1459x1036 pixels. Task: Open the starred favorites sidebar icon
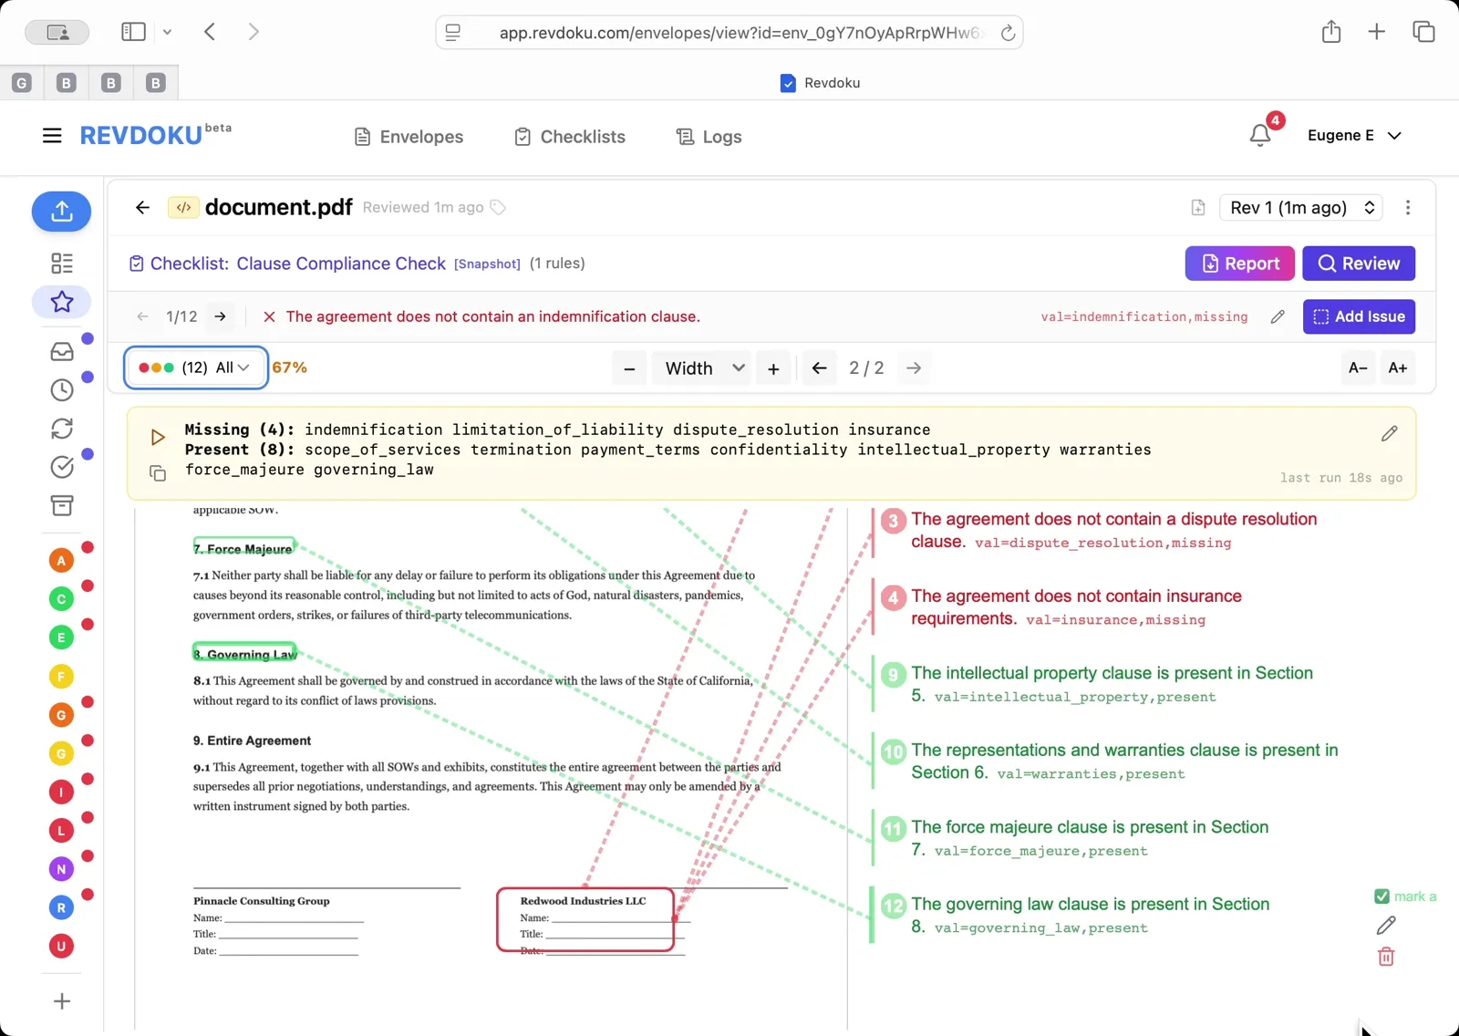pyautogui.click(x=61, y=302)
